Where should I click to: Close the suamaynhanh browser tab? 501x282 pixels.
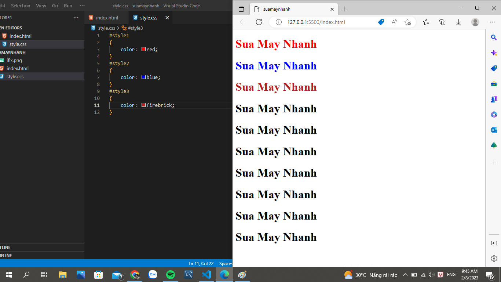pos(332,9)
